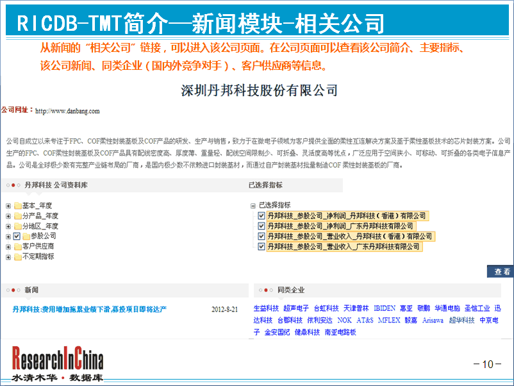Open peer company 圣恺工业
This screenshot has height=386, width=514.
click(x=477, y=308)
